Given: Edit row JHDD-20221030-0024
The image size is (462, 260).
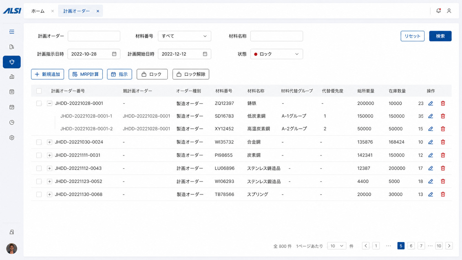Looking at the screenshot, I should [431, 142].
